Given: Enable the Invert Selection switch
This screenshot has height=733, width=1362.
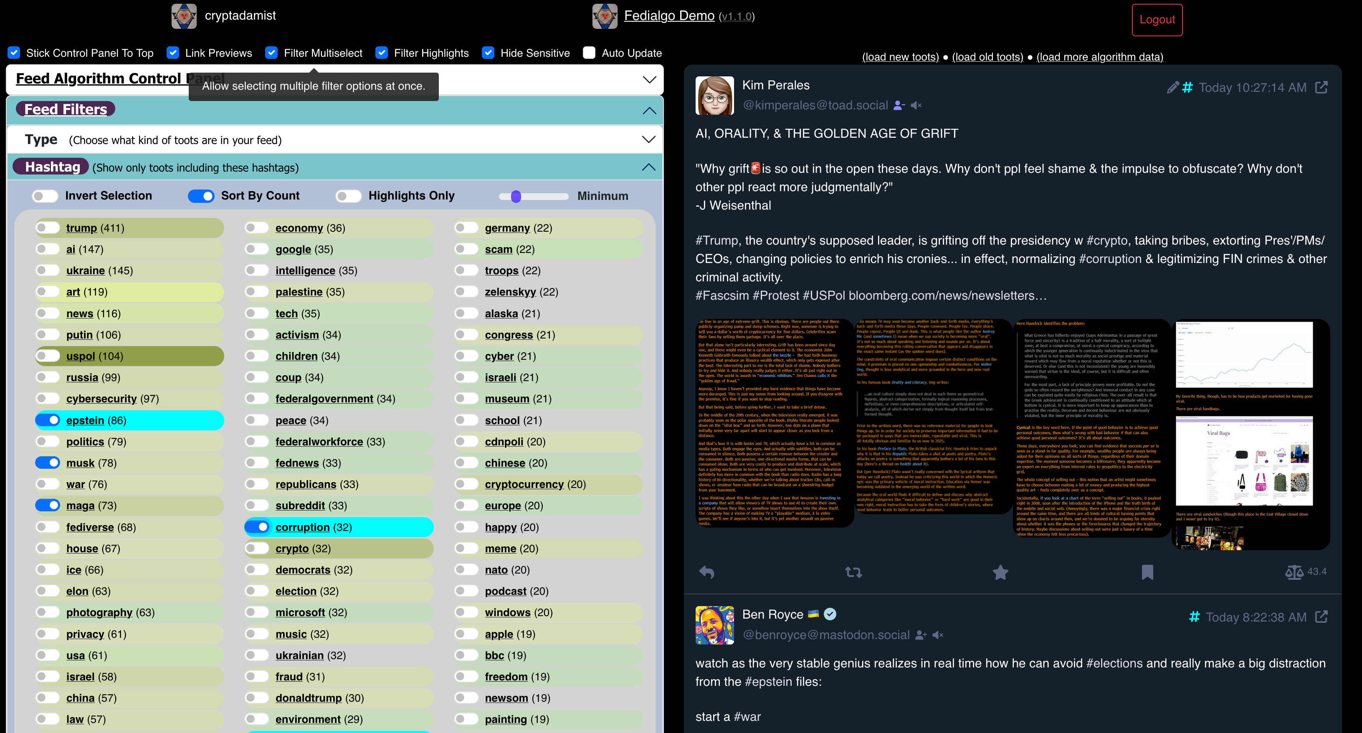Looking at the screenshot, I should click(45, 196).
